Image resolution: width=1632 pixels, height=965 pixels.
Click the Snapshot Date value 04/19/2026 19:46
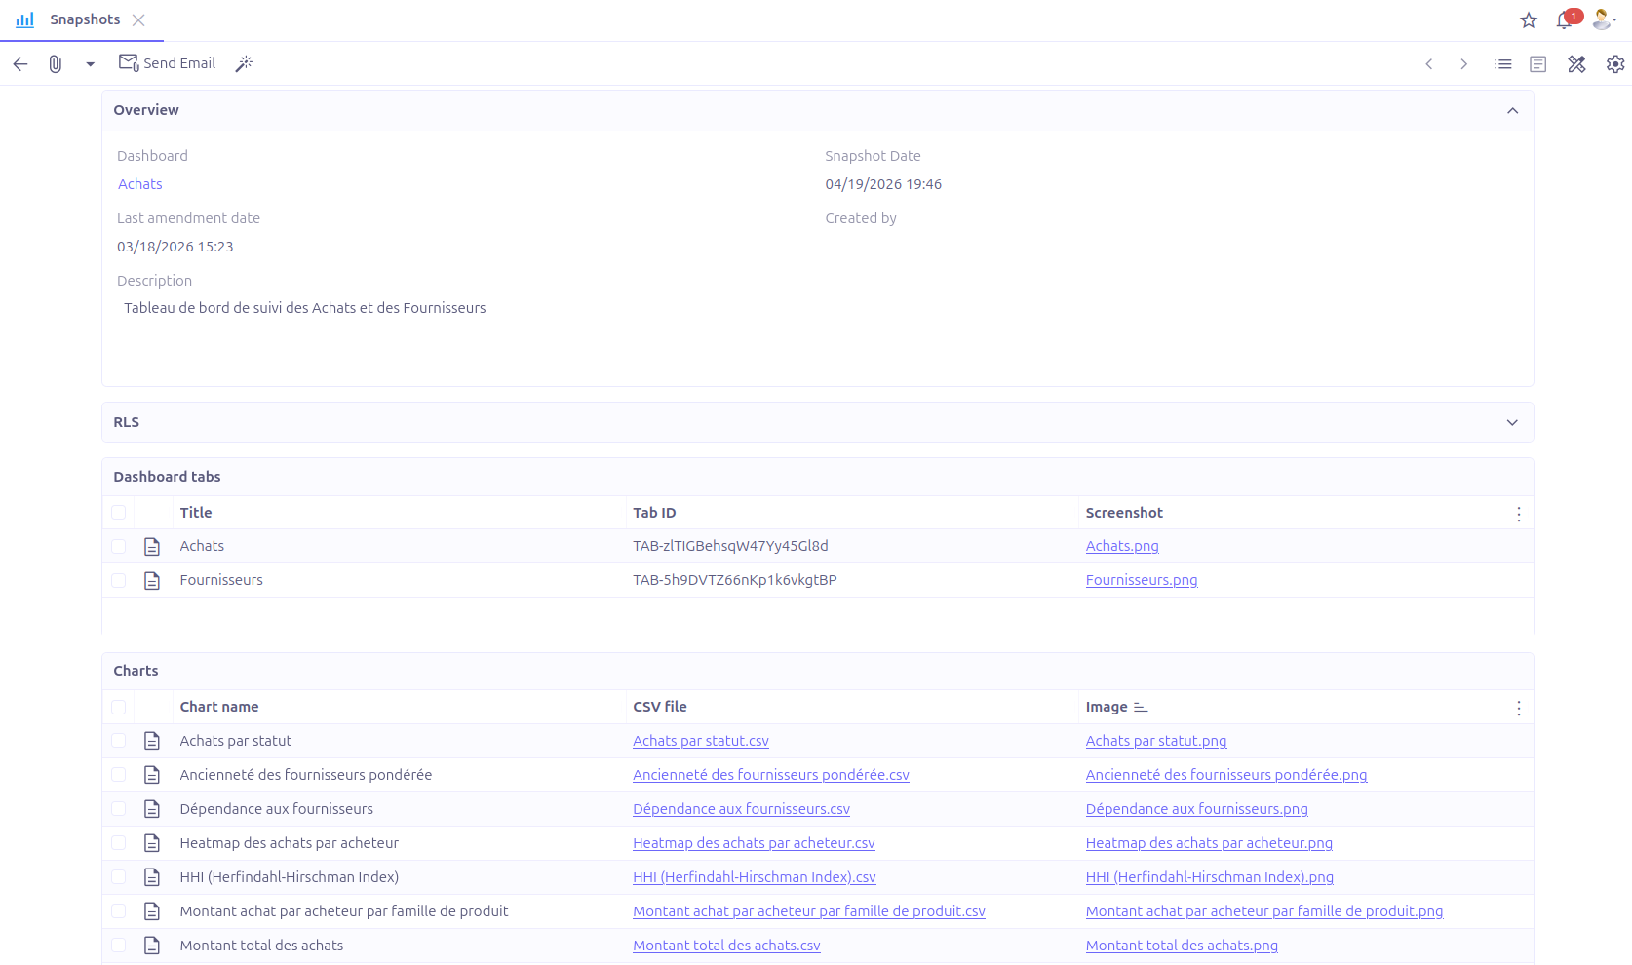pos(883,184)
